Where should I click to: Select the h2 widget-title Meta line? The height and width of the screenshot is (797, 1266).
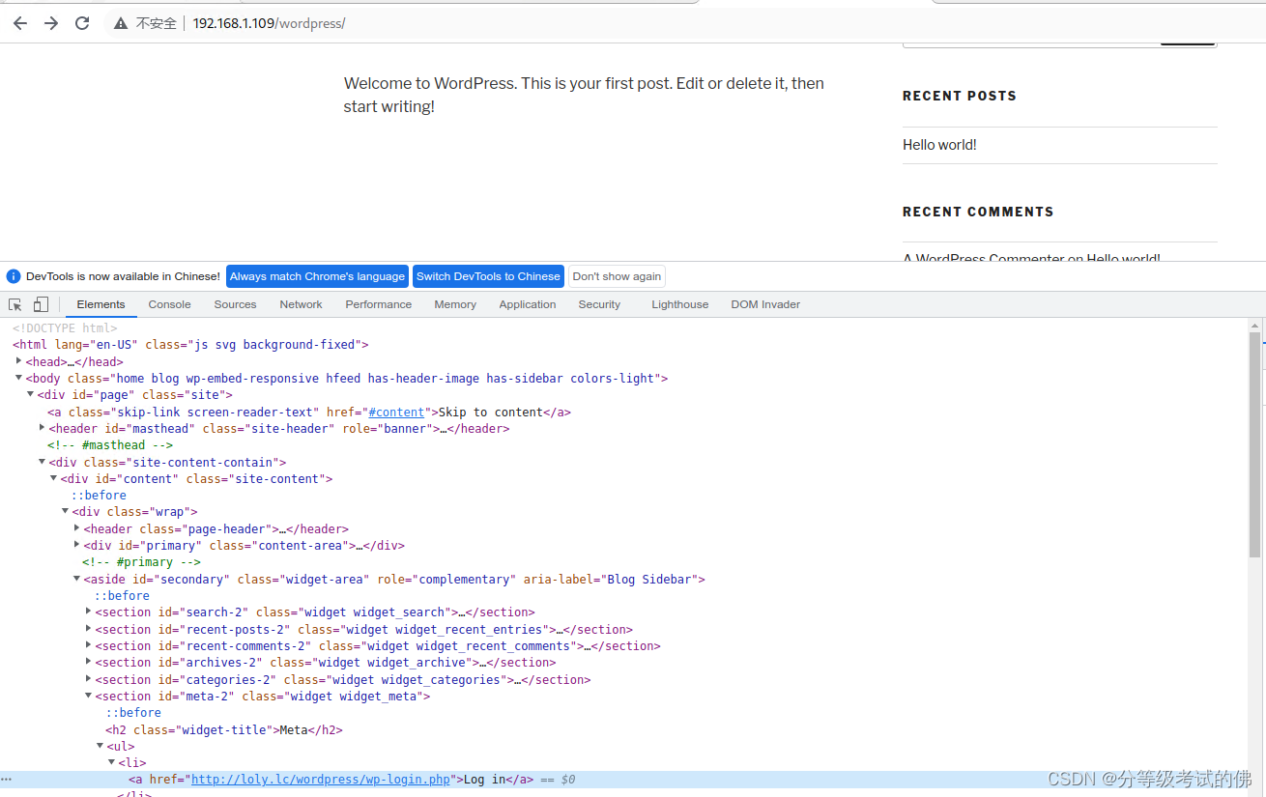[x=224, y=730]
